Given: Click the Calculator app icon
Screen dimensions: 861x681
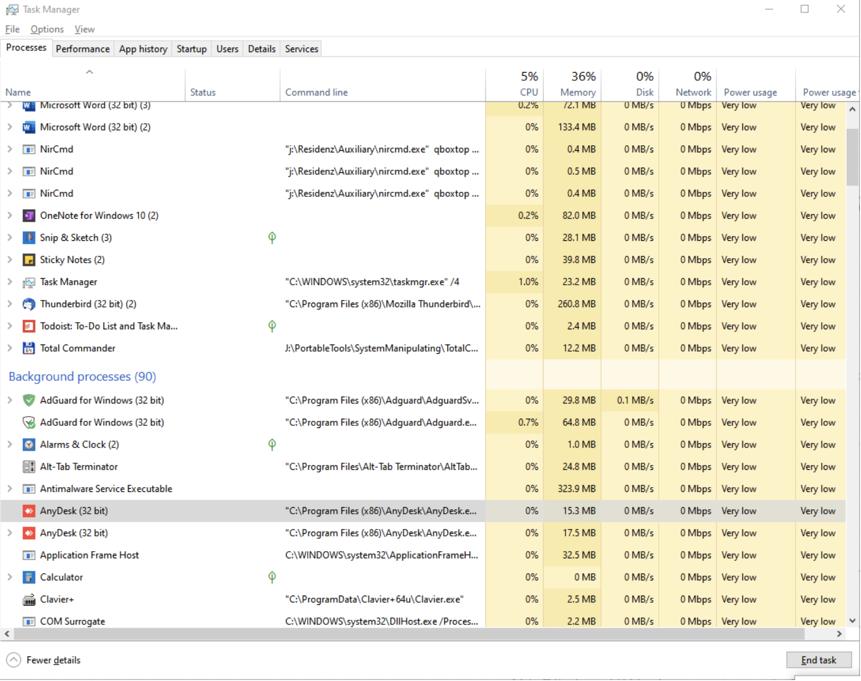Looking at the screenshot, I should point(29,577).
